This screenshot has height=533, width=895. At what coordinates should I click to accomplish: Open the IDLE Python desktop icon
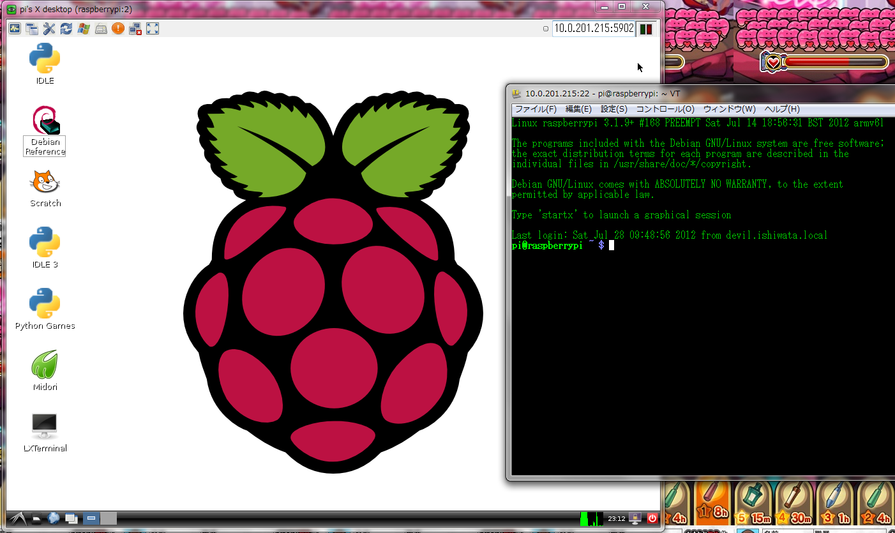coord(45,64)
